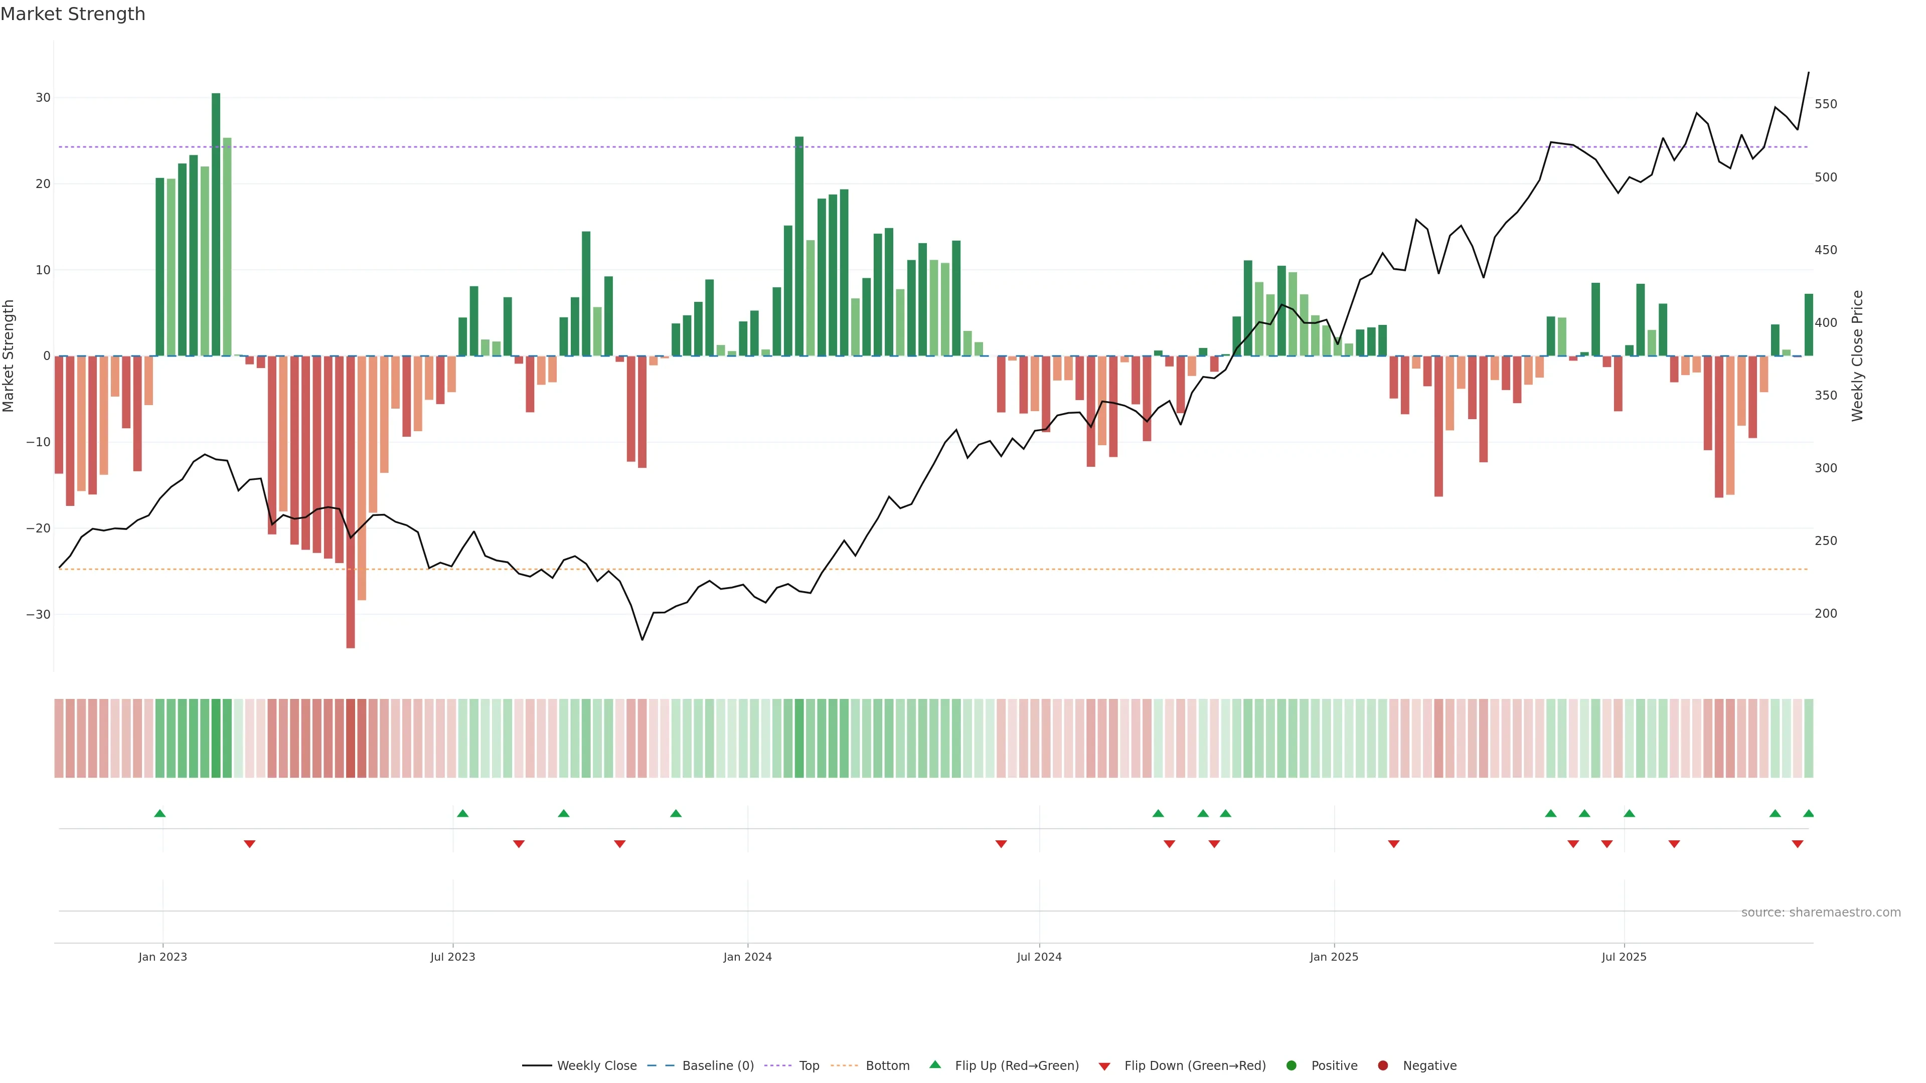Click the Flip Up legend triangle icon
This screenshot has height=1083, width=1926.
[x=934, y=1064]
